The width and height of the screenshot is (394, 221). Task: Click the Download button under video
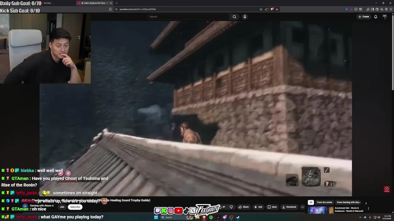[x=289, y=207]
